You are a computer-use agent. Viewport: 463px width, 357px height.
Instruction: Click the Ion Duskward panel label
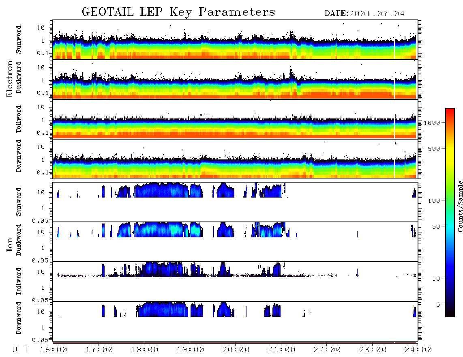(19, 240)
